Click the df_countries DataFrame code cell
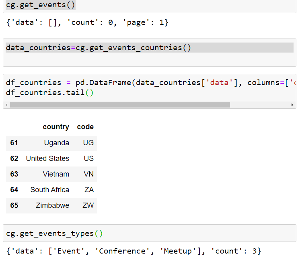 click(x=150, y=91)
